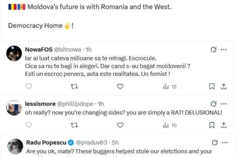Open Grok icon on NowaFOS tweet
The image size is (236, 157).
click(x=214, y=50)
